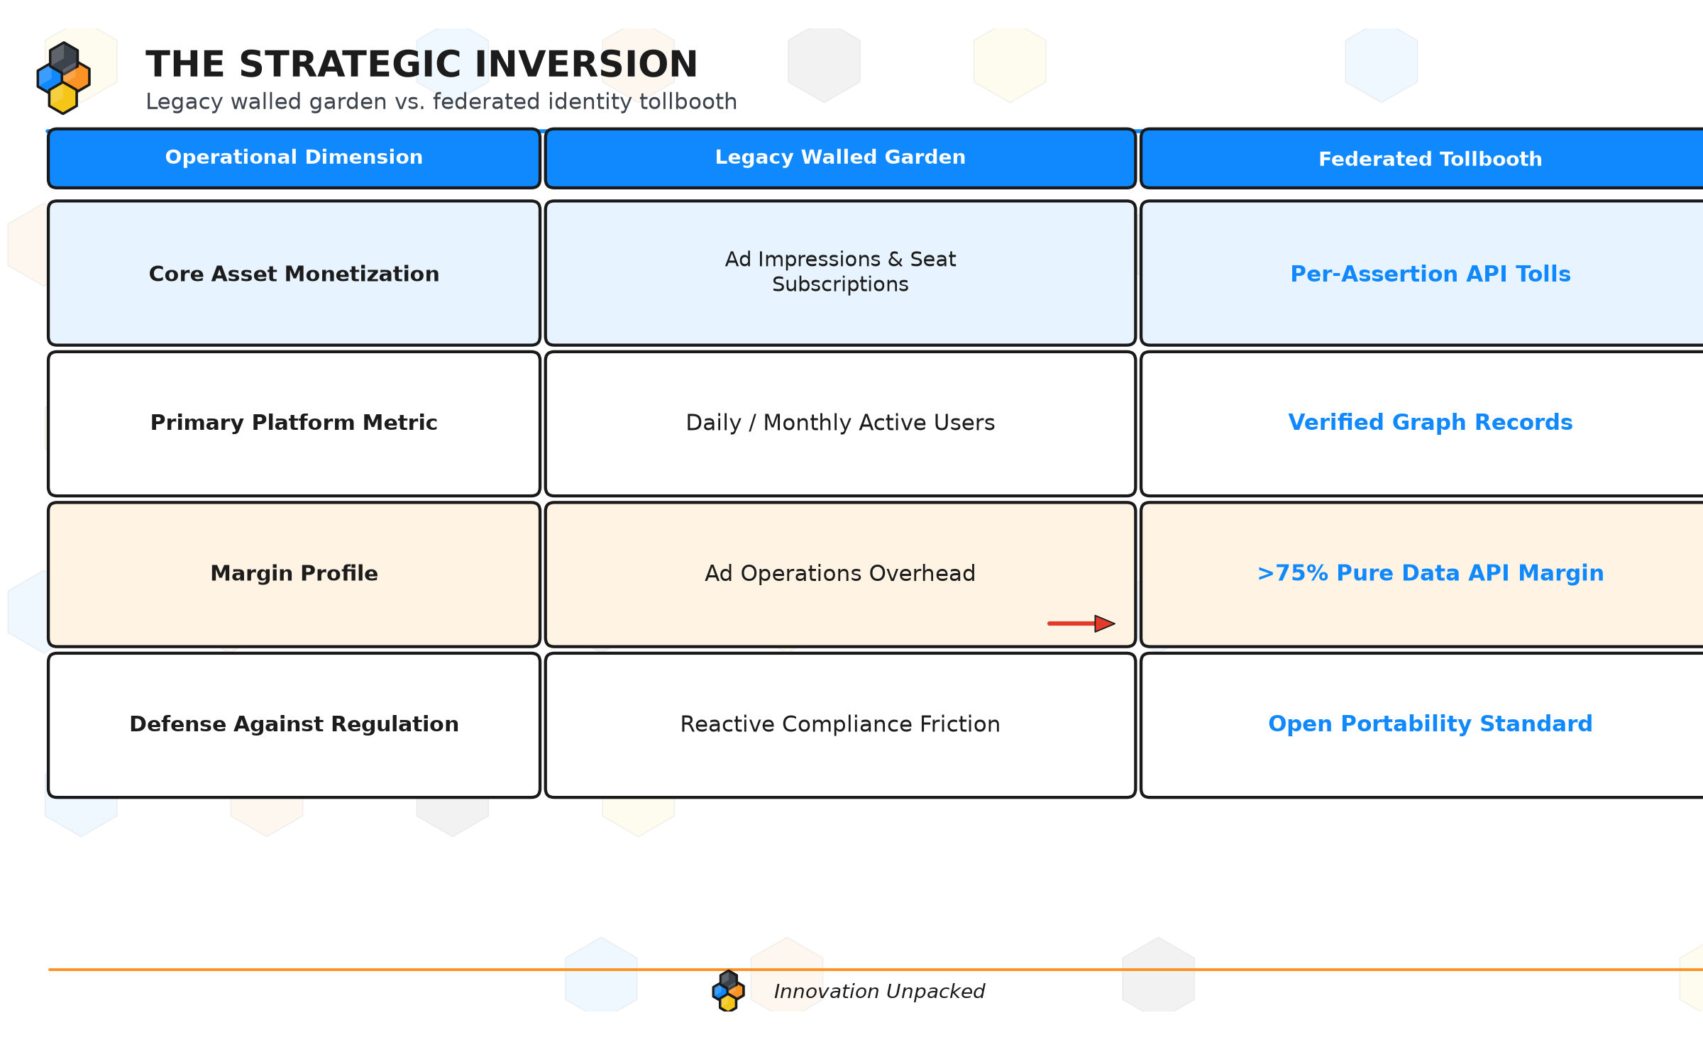
Task: Click the Innovation Unpacked footer text
Action: [x=879, y=991]
